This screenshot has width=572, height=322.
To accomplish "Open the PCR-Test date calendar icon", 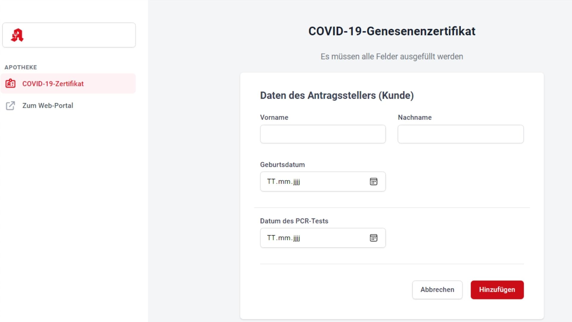I will click(373, 238).
